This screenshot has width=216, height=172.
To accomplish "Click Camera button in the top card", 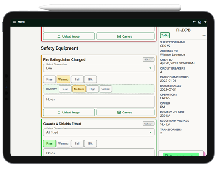I will point(125,36).
